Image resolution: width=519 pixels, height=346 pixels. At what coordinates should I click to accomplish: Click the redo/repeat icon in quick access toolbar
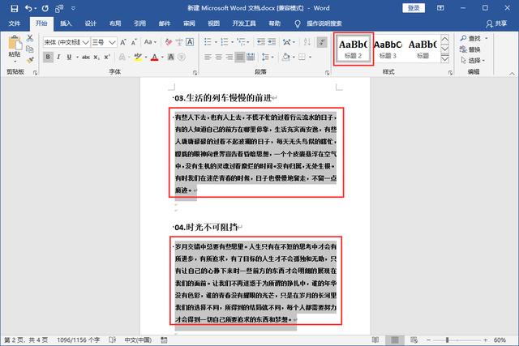[45, 8]
